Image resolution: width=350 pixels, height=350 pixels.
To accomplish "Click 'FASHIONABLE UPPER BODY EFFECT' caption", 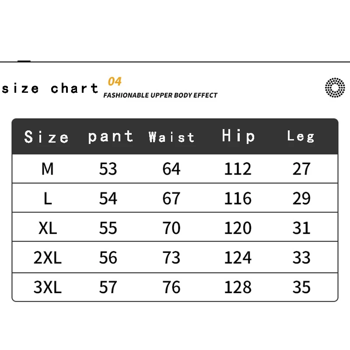I will click(x=160, y=95).
